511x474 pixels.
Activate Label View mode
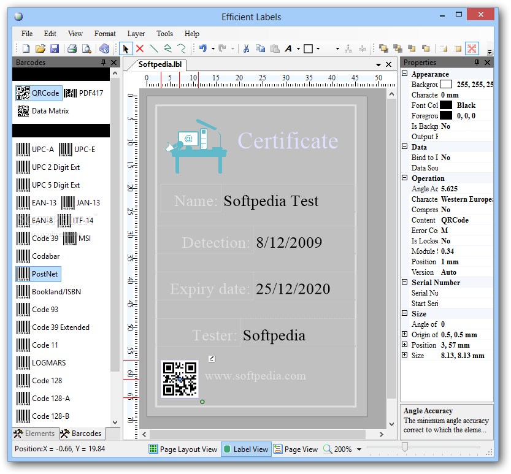[x=245, y=449]
